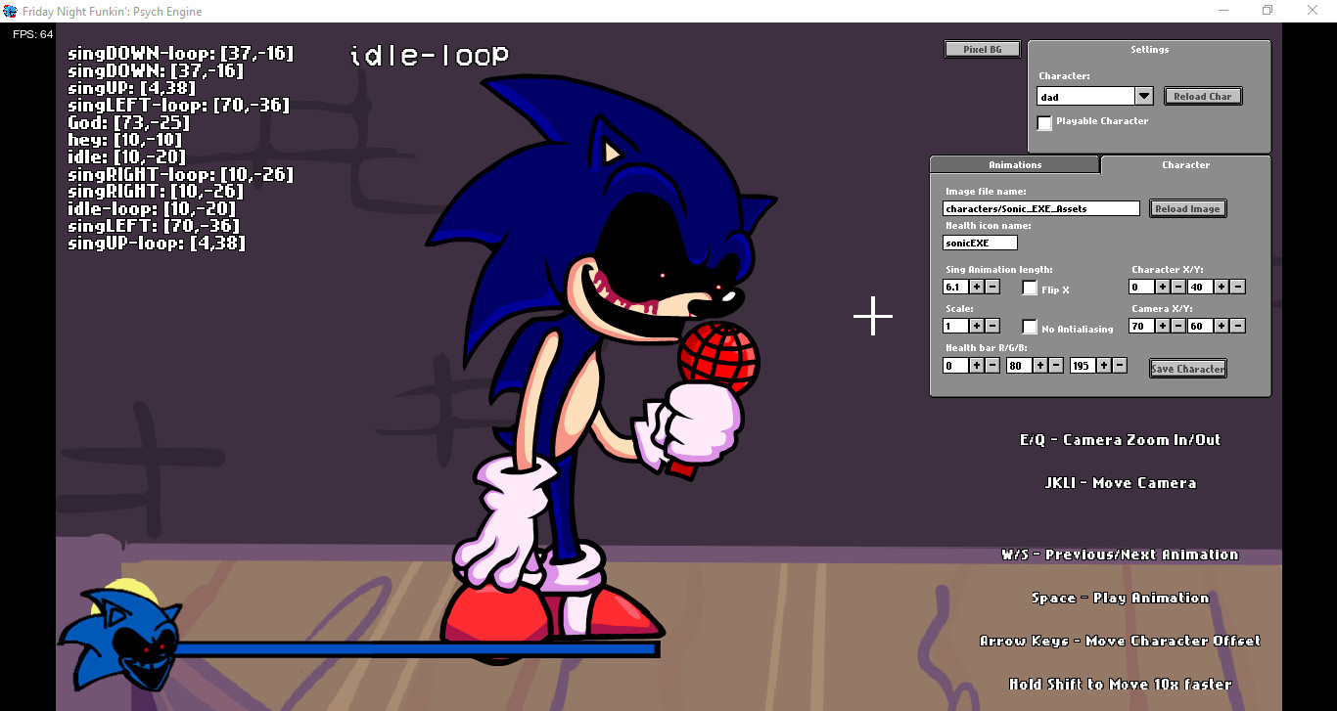This screenshot has width=1337, height=711.
Task: Click the health bar Red value field
Action: (x=955, y=365)
